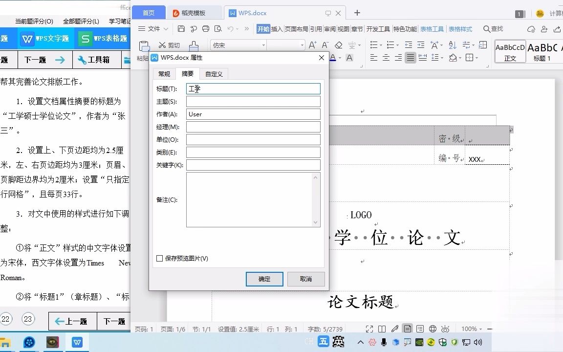Click the sort A-Z icon
The height and width of the screenshot is (352, 563).
453,45
